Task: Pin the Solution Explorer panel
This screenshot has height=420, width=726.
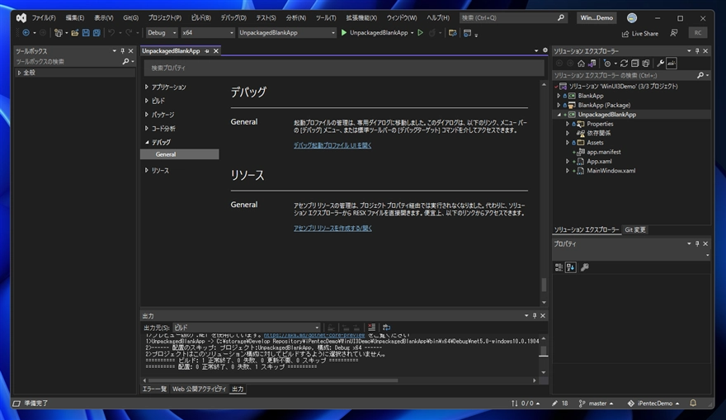Action: 697,51
